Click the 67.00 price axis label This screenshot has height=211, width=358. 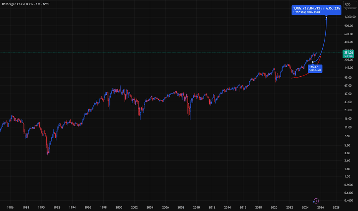point(348,86)
